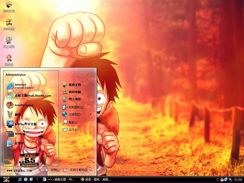The height and width of the screenshot is (183, 244).
Task: Open 网上邻居 in Start menu right column
Action: tap(72, 99)
